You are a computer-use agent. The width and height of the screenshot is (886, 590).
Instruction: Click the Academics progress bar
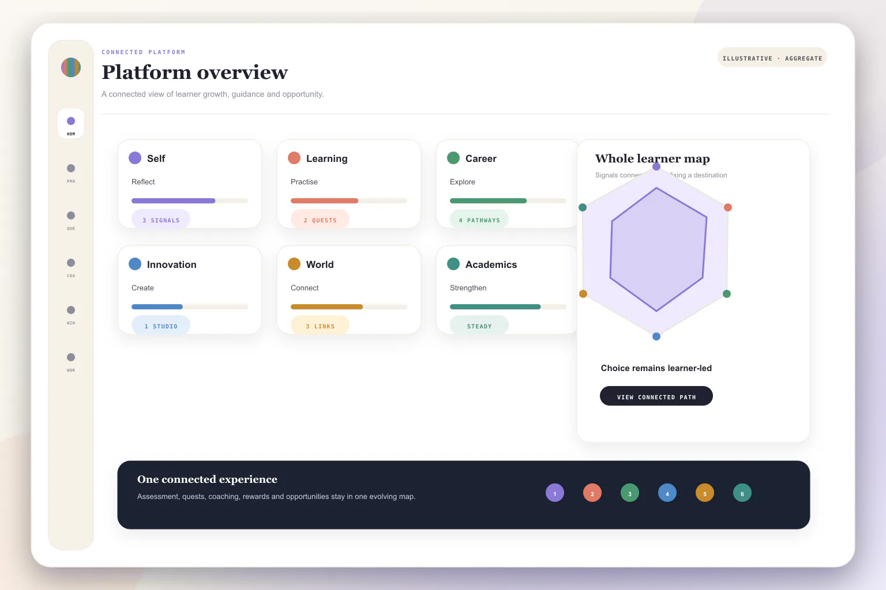click(508, 307)
